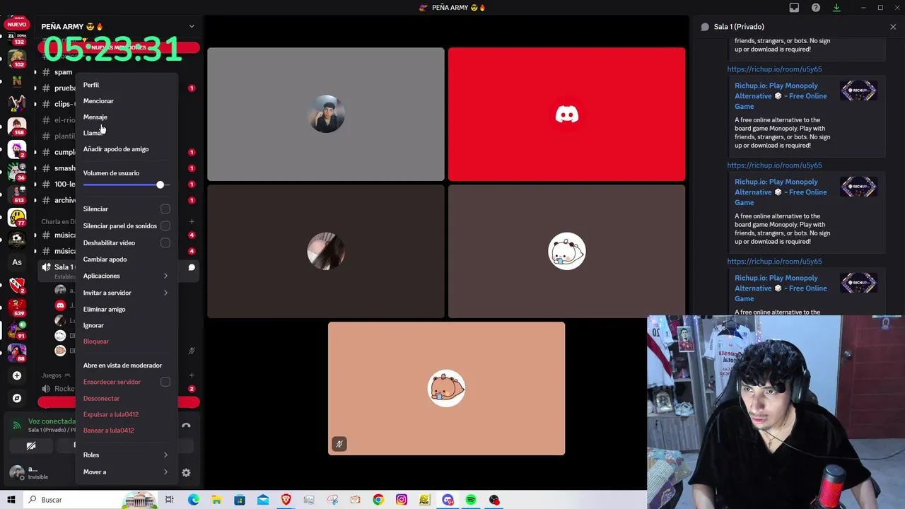Open the Roles submenu
Image resolution: width=905 pixels, height=509 pixels.
pos(125,455)
